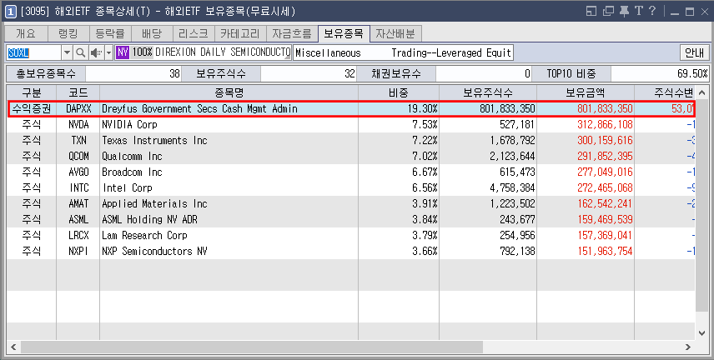Go to the 자금흐름 tab
The width and height of the screenshot is (714, 360).
pos(292,33)
